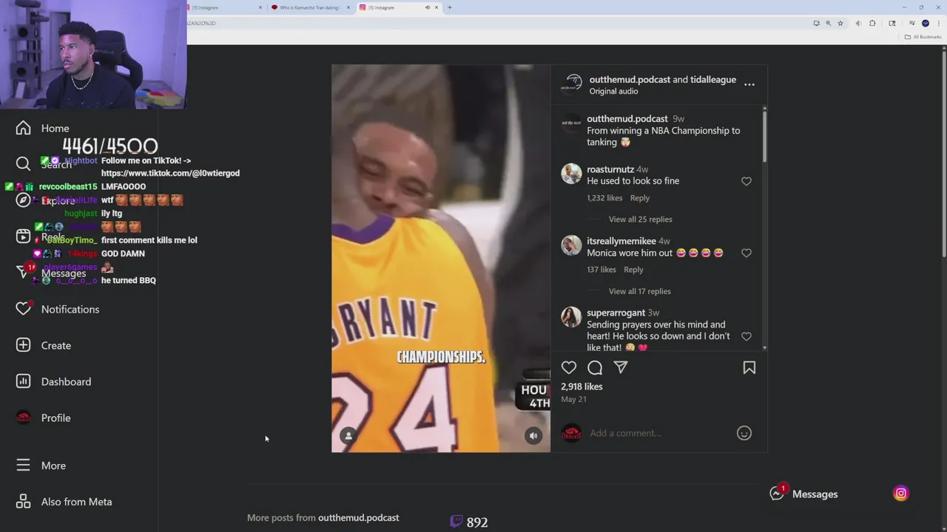Click the Instagram logo floating icon

900,494
